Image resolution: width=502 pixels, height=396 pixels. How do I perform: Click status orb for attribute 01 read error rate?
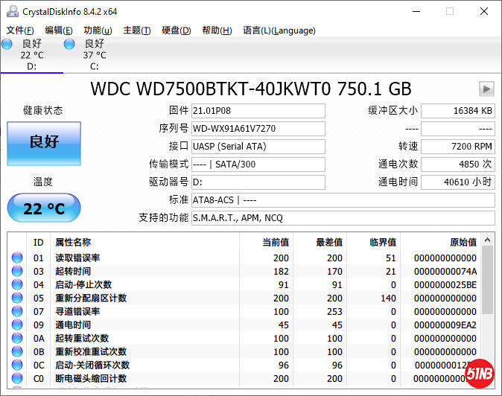16,258
